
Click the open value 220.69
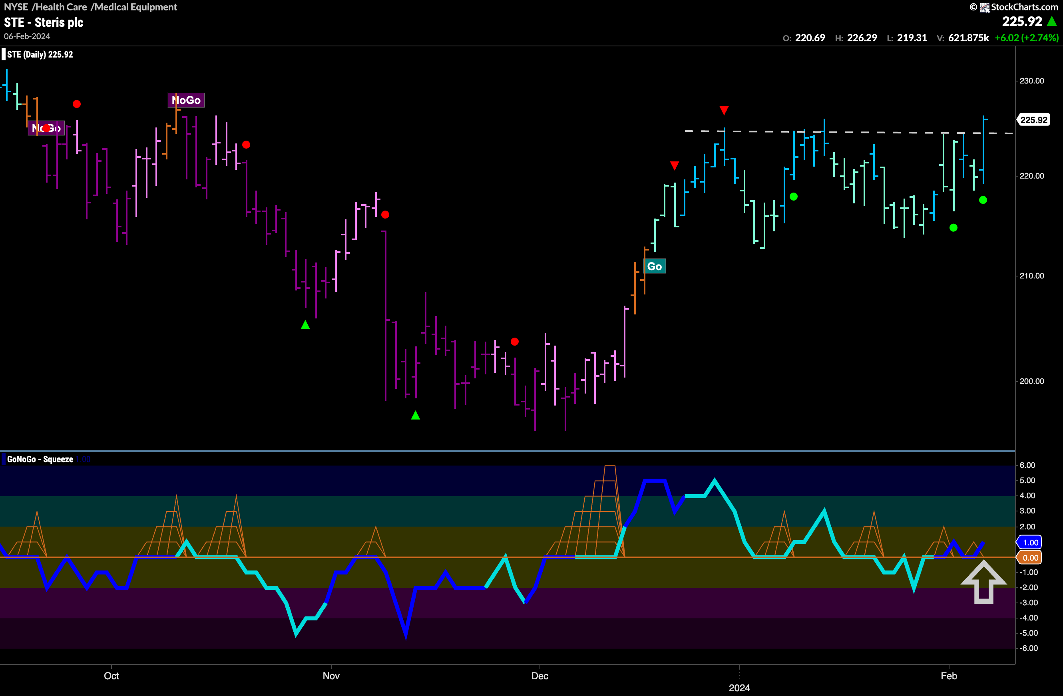(x=810, y=38)
